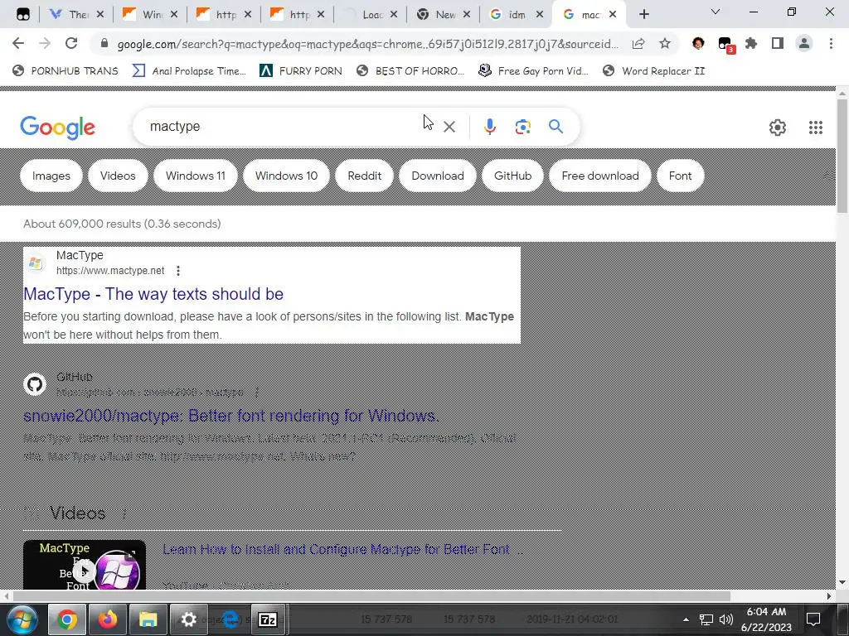Go back to the previous page

click(18, 43)
